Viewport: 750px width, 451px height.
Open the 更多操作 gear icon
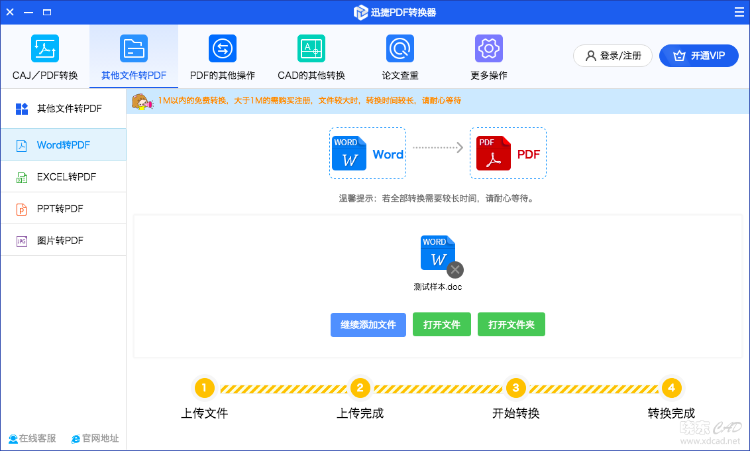point(489,48)
